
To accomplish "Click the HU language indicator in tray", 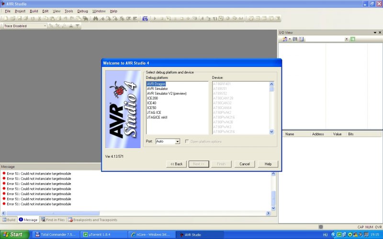I will point(325,235).
